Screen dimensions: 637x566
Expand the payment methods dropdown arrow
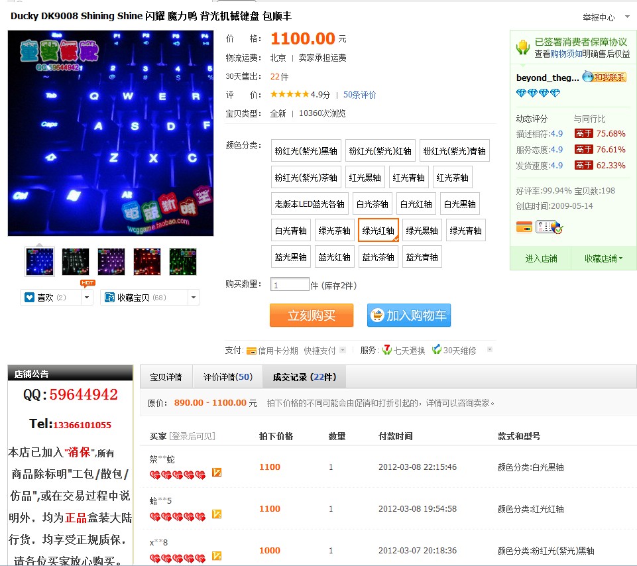coord(343,349)
